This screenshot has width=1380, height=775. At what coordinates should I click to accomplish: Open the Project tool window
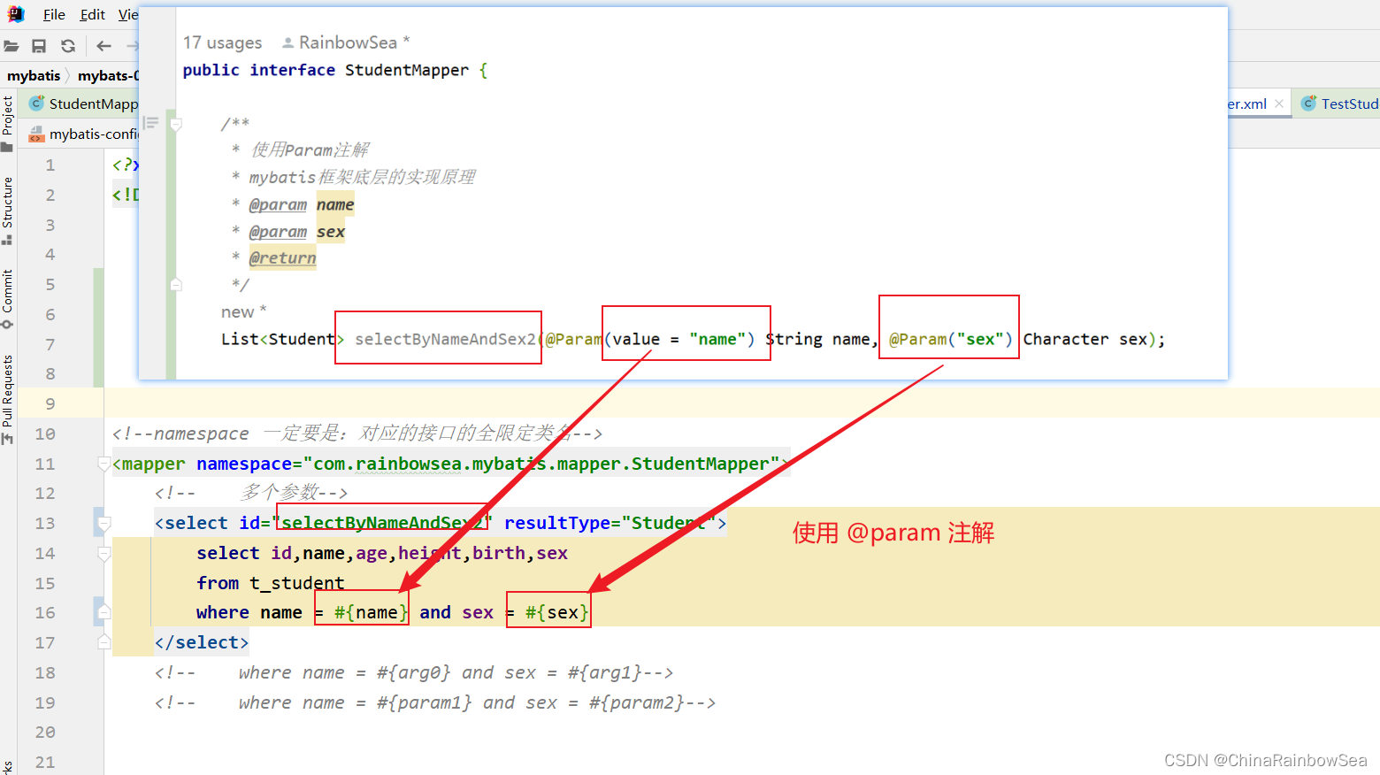click(7, 123)
